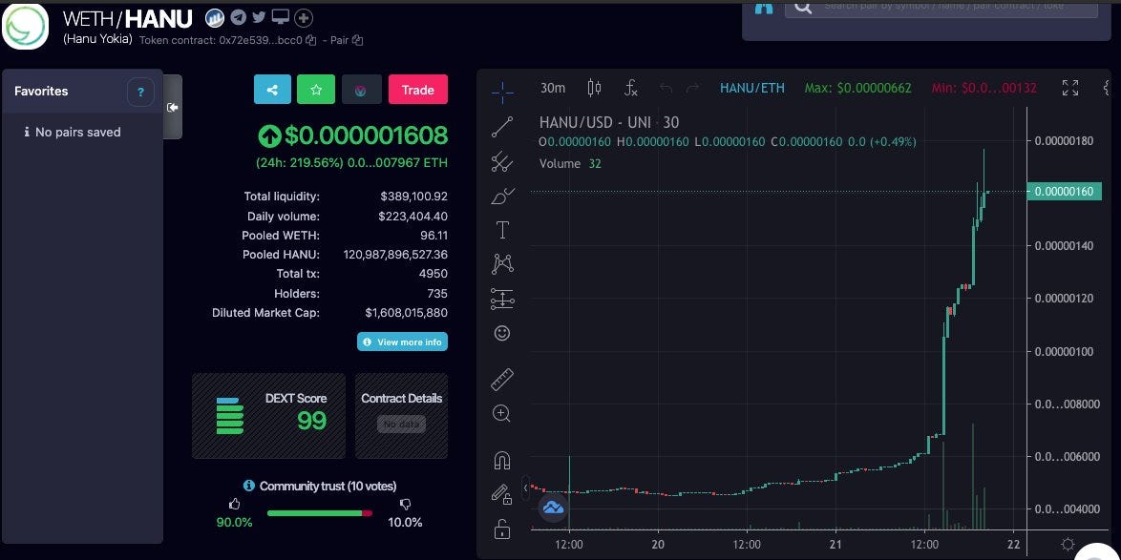Click the plus circle icon beside socials
The height and width of the screenshot is (560, 1121).
(x=303, y=18)
